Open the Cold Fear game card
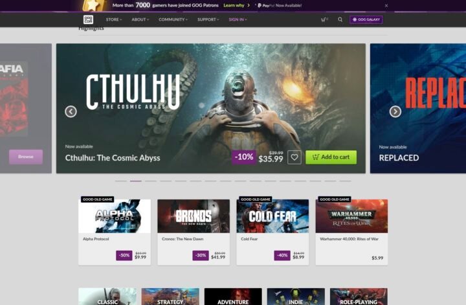The width and height of the screenshot is (466, 305). pyautogui.click(x=272, y=231)
